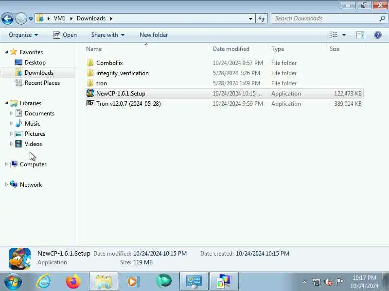Open the address bar history dropdown
This screenshot has width=389, height=291.
(x=250, y=18)
